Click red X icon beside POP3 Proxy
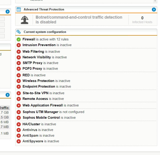The height and width of the screenshot is (155, 160). click(19, 69)
